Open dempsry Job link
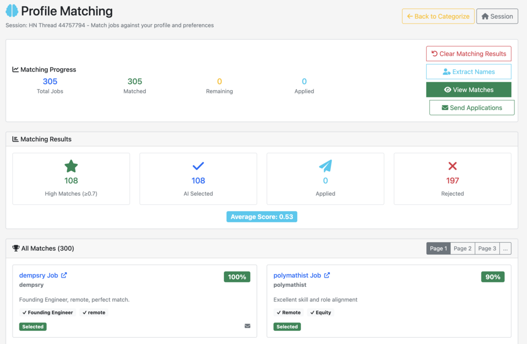 pyautogui.click(x=39, y=275)
